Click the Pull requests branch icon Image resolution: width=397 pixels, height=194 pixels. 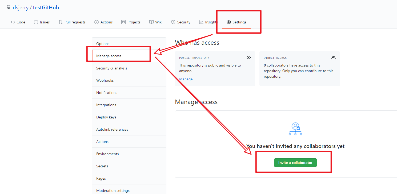[61, 22]
